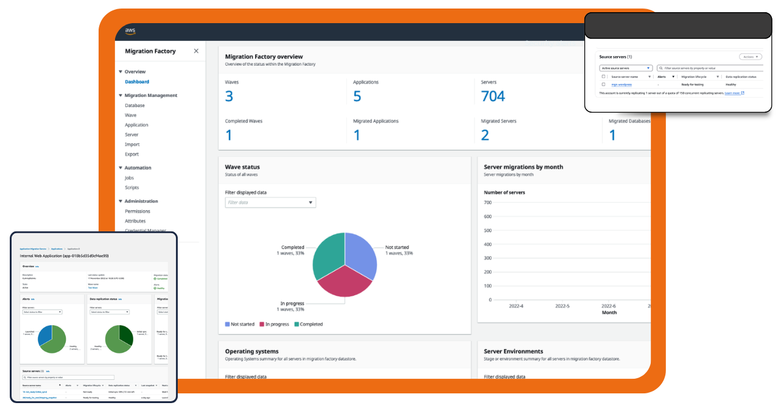
Task: Click the Waves count 3
Action: [229, 96]
